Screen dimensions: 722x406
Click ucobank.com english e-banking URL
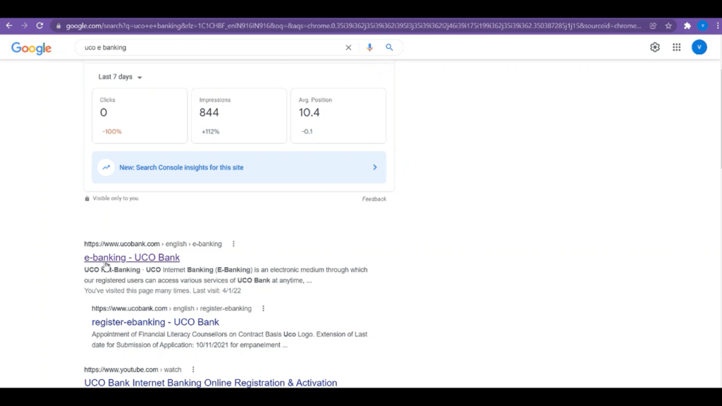(153, 244)
